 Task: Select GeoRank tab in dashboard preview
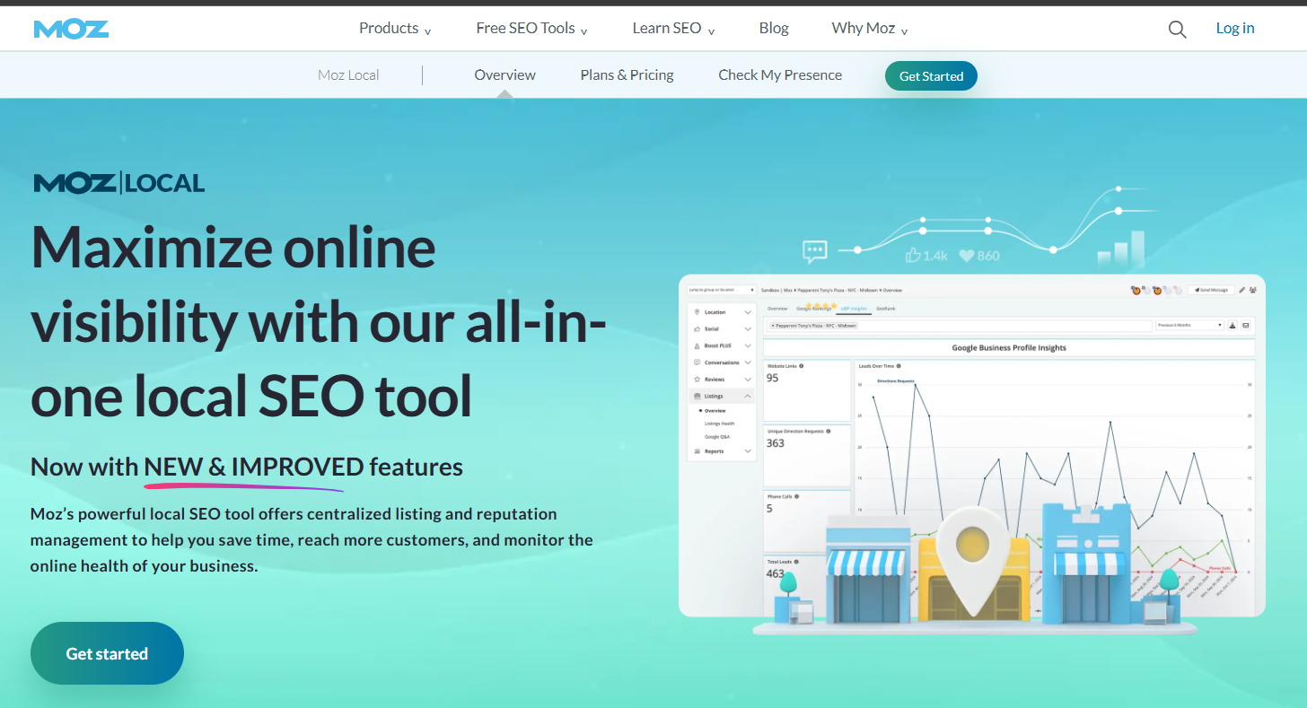[886, 309]
